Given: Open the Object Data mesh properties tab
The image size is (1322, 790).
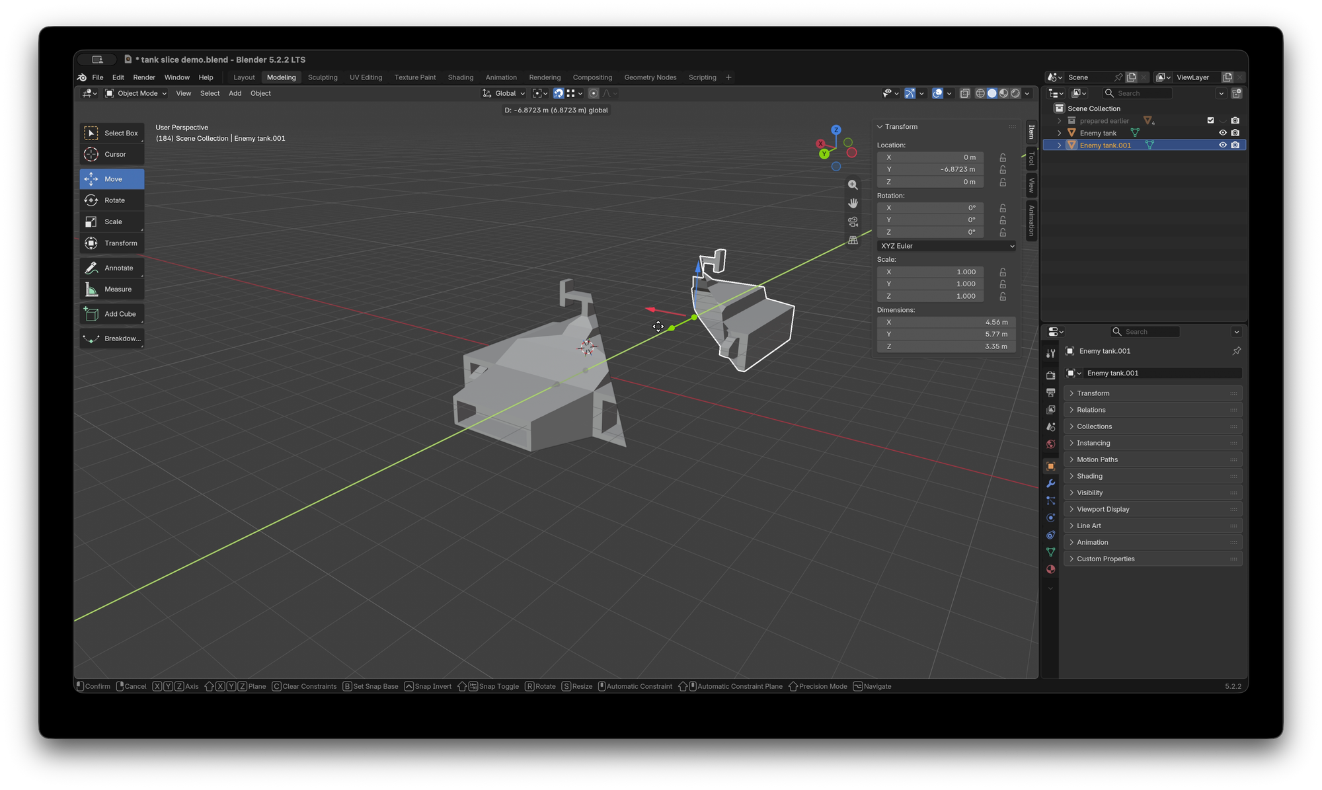Looking at the screenshot, I should (x=1050, y=552).
